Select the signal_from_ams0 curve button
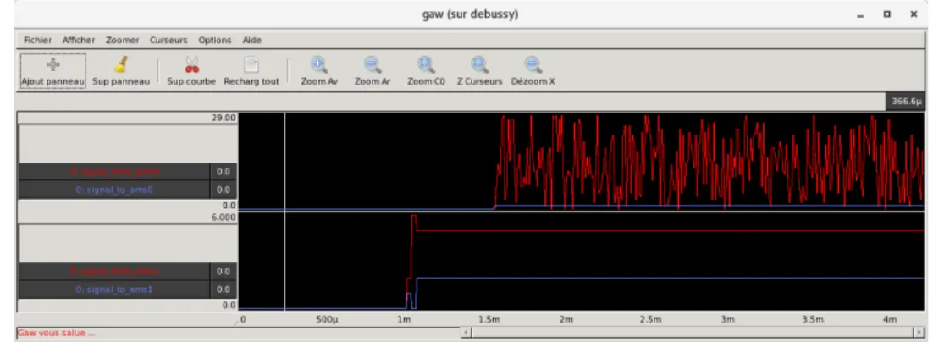Viewport: 933px width, 342px height. click(x=114, y=172)
